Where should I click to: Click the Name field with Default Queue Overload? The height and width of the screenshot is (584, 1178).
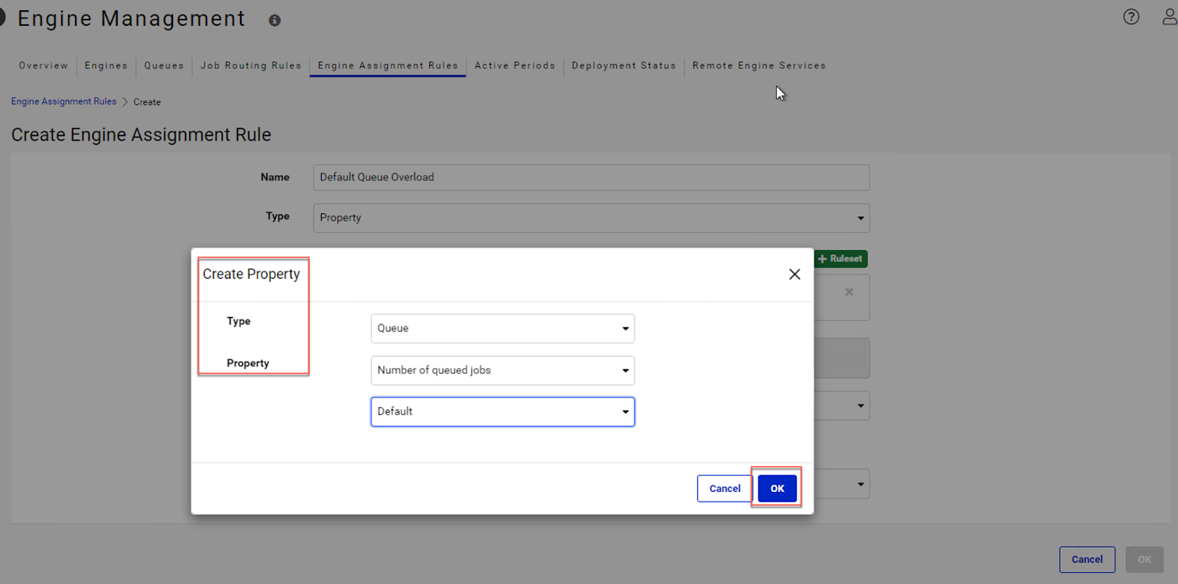pyautogui.click(x=591, y=177)
